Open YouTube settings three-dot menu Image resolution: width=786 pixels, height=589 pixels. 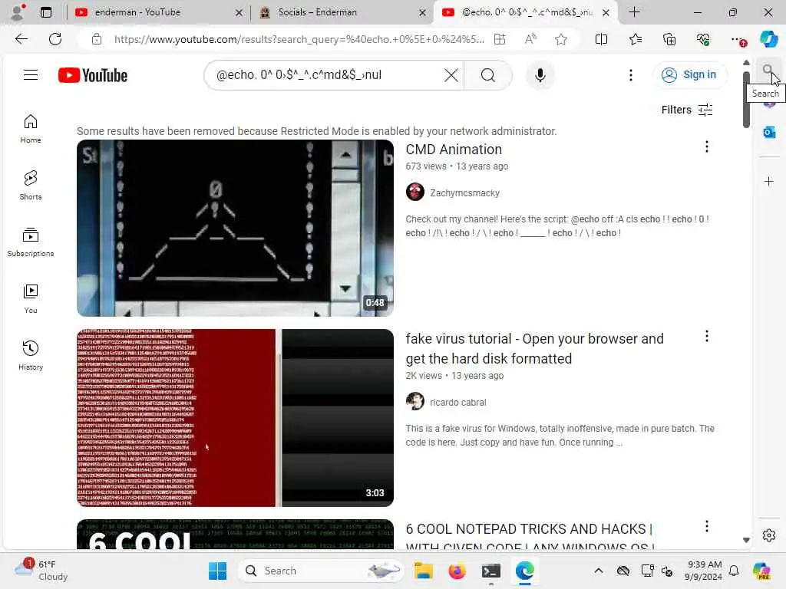pos(631,75)
